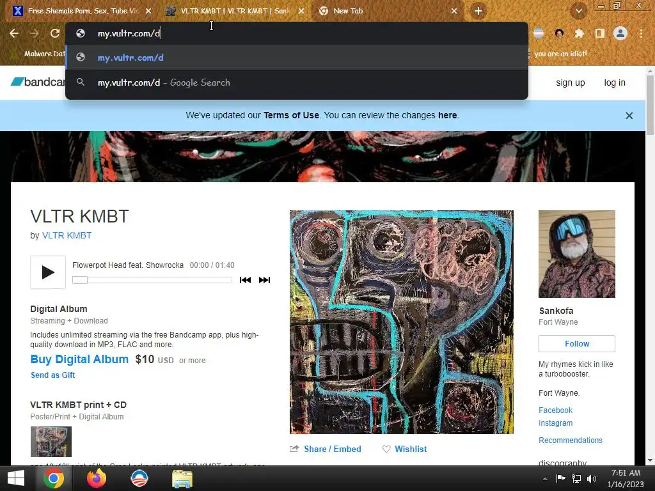Screen dimensions: 655x491
Task: Click the striped flag extension icon
Action: (539, 33)
